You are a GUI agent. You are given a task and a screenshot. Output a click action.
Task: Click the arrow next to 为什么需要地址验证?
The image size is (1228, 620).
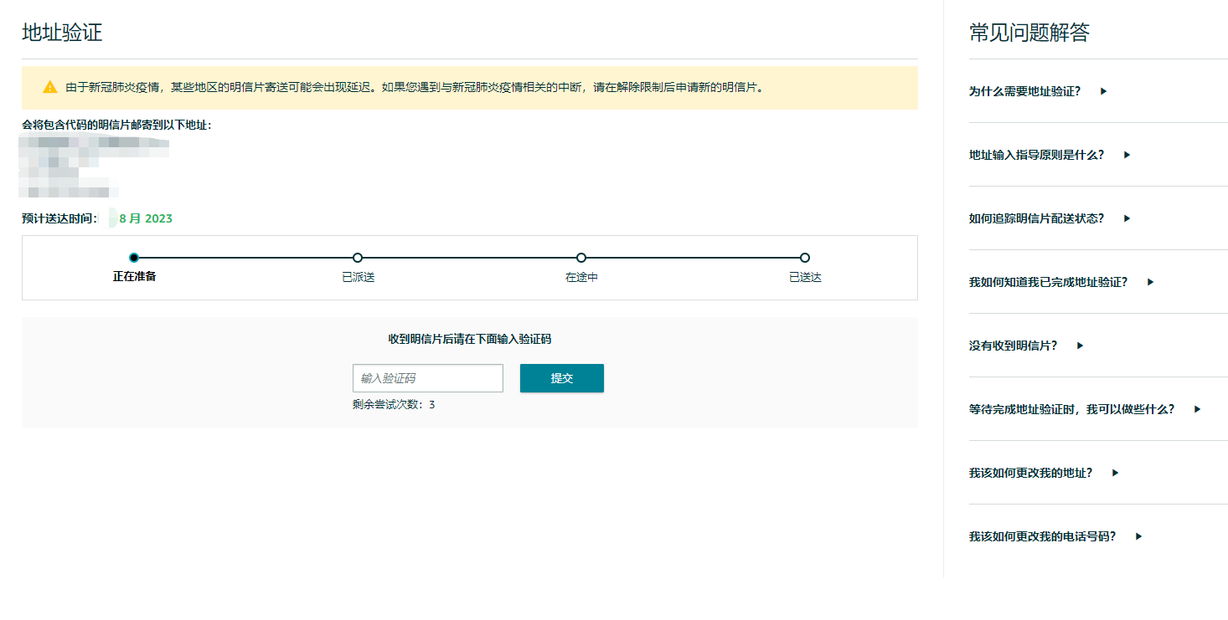[x=1103, y=91]
